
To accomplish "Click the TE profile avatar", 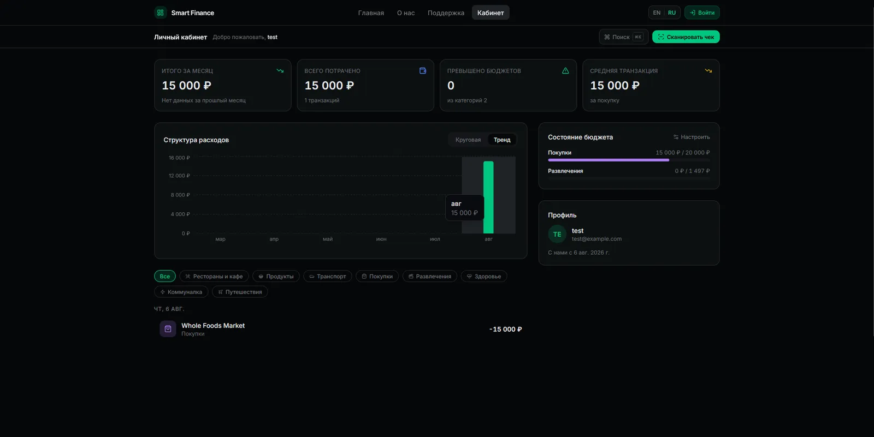I will coord(557,234).
